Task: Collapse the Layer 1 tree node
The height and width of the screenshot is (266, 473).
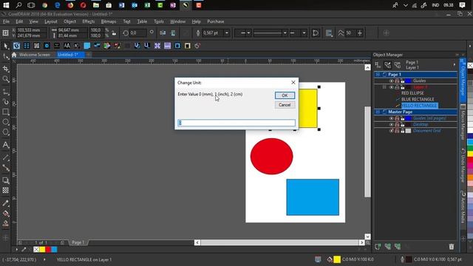Action: 384,87
